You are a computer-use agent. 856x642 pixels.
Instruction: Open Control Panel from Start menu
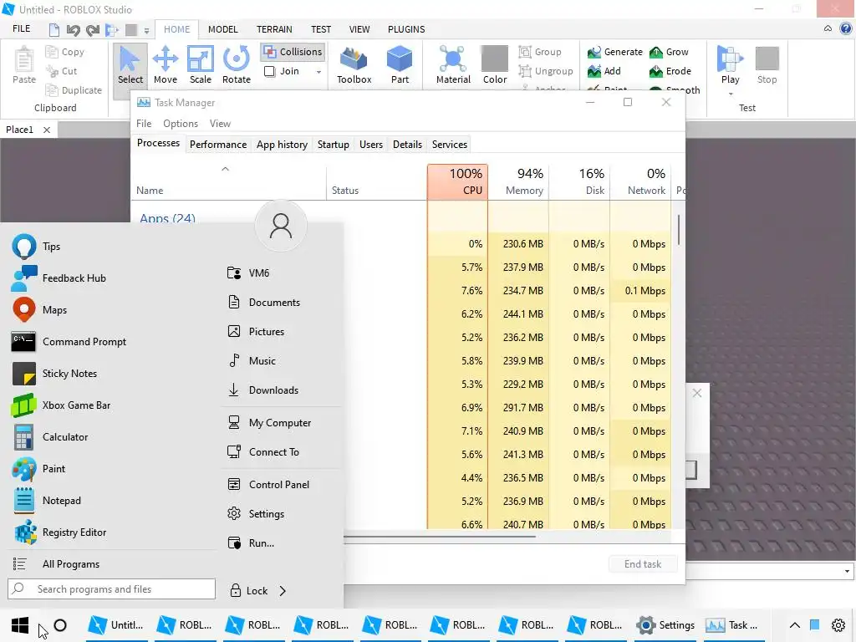tap(268, 485)
